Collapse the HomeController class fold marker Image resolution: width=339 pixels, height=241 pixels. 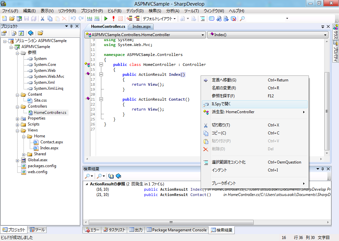tap(101, 65)
